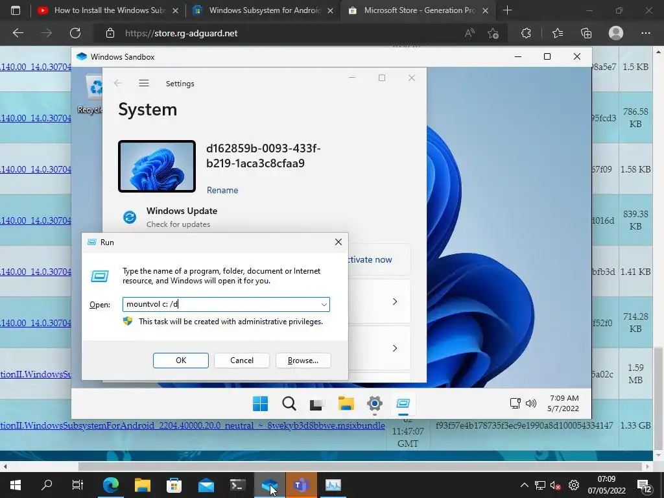Open host notification center
The image size is (664, 498).
coord(645,485)
